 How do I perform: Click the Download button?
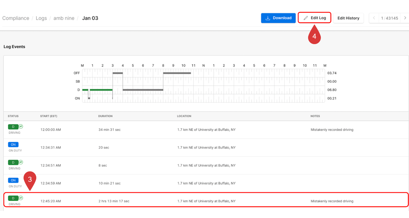[279, 18]
